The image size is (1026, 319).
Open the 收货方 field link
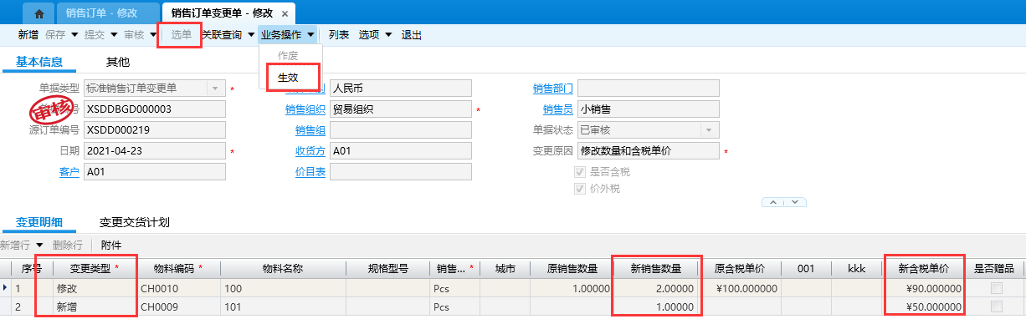[310, 151]
